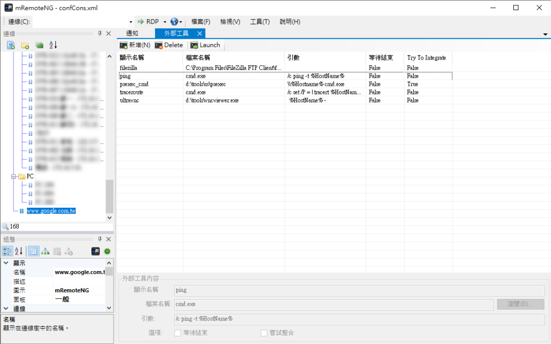This screenshot has width=551, height=344.
Task: Collapse the PC folder in connection tree
Action: tap(13, 177)
